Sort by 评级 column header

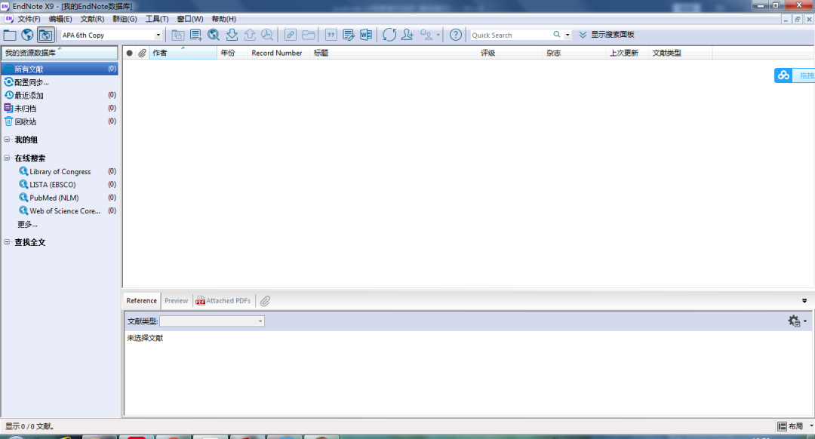click(510, 53)
